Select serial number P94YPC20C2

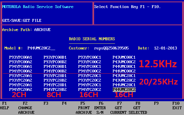click(89, 89)
